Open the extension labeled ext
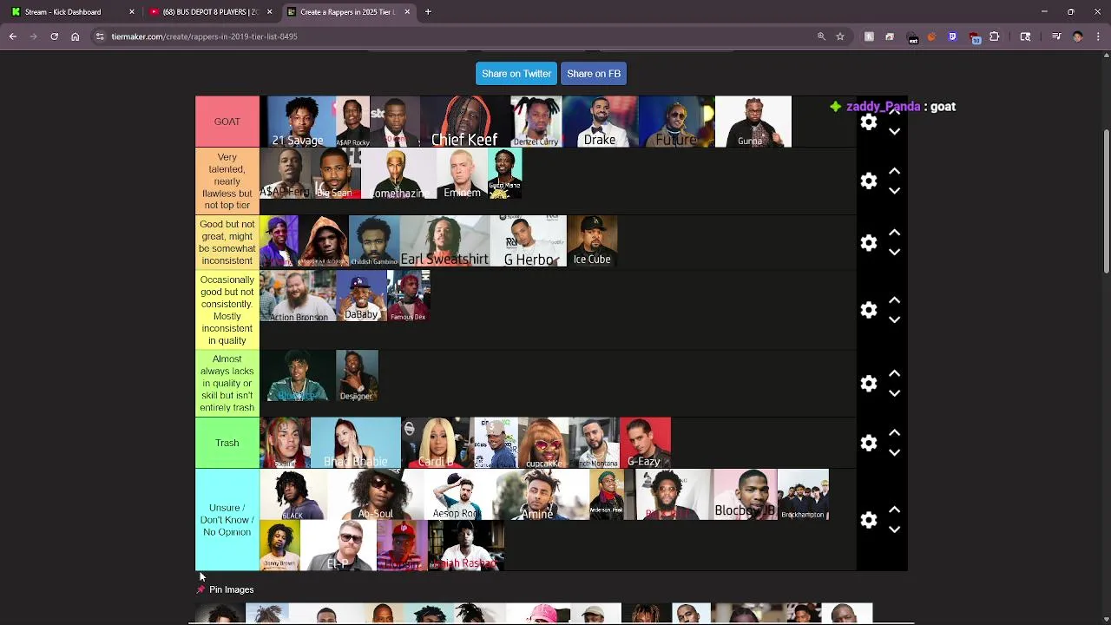The height and width of the screenshot is (625, 1111). pos(911,37)
